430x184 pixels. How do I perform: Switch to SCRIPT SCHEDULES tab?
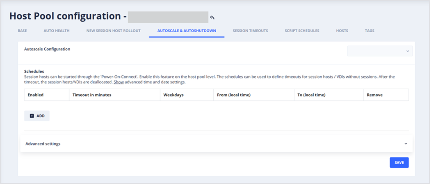click(302, 31)
